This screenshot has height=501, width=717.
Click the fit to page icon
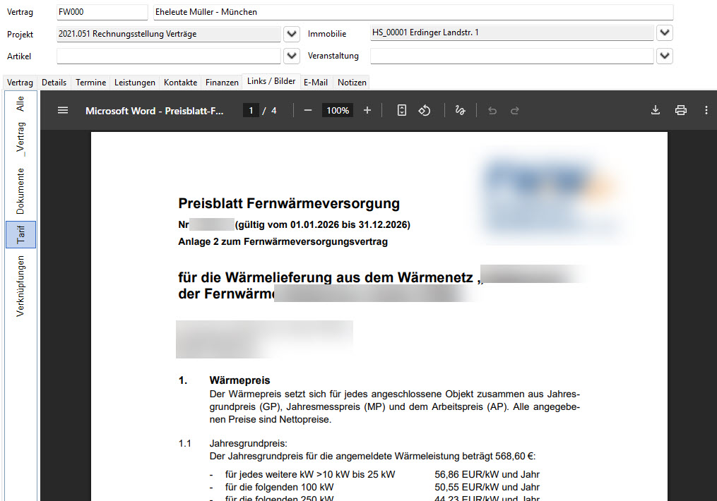tap(401, 111)
